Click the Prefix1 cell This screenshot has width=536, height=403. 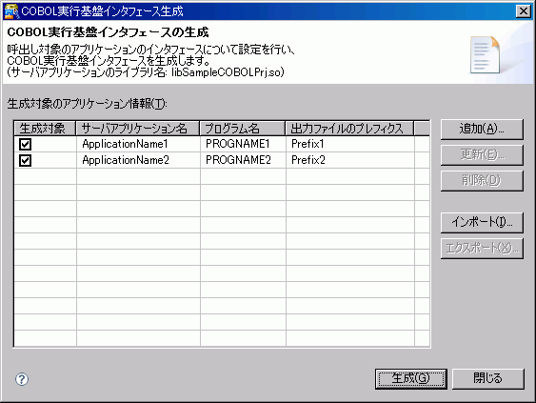(x=350, y=144)
